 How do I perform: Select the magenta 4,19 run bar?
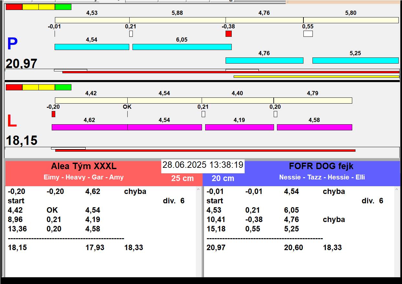(x=239, y=127)
